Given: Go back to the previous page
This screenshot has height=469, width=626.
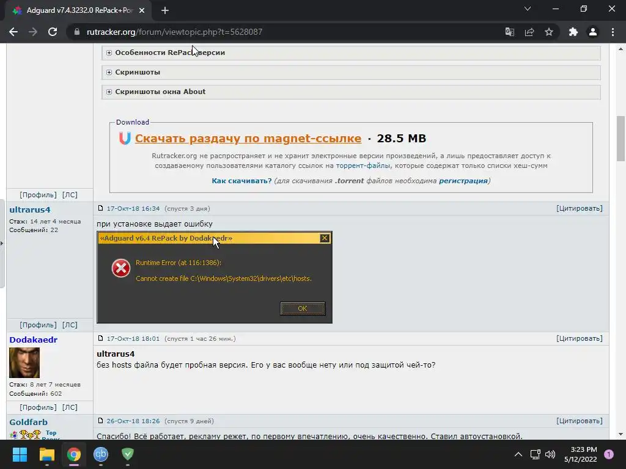Looking at the screenshot, I should (x=13, y=32).
